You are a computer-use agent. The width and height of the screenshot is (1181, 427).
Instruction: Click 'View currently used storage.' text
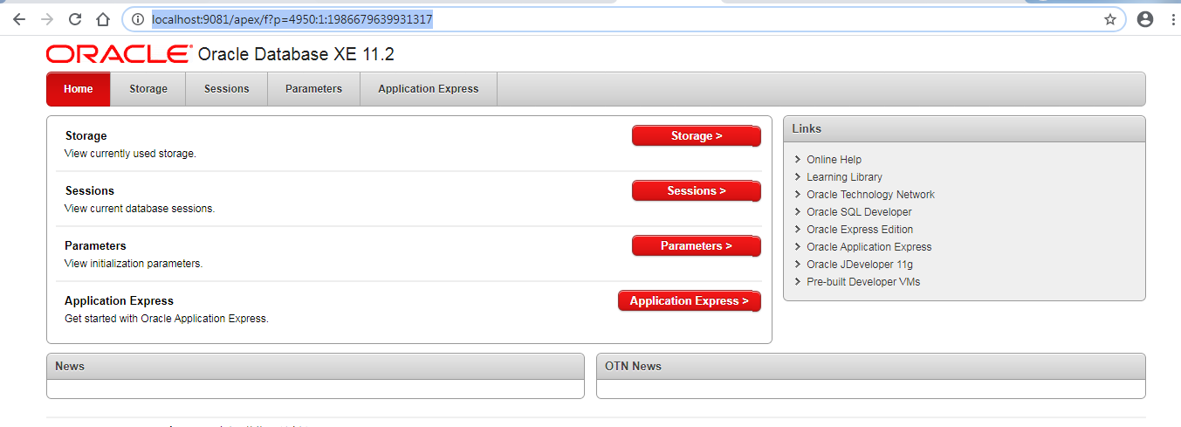point(130,154)
